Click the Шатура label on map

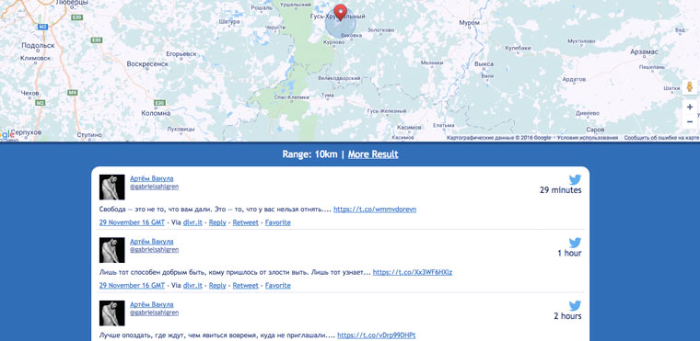click(230, 21)
